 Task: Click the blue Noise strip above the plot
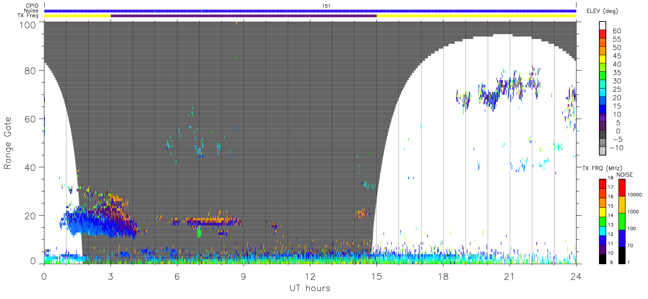click(310, 11)
